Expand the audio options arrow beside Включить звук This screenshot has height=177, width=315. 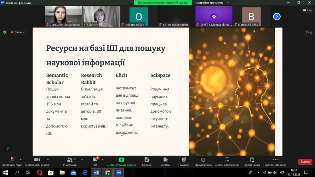21,159
